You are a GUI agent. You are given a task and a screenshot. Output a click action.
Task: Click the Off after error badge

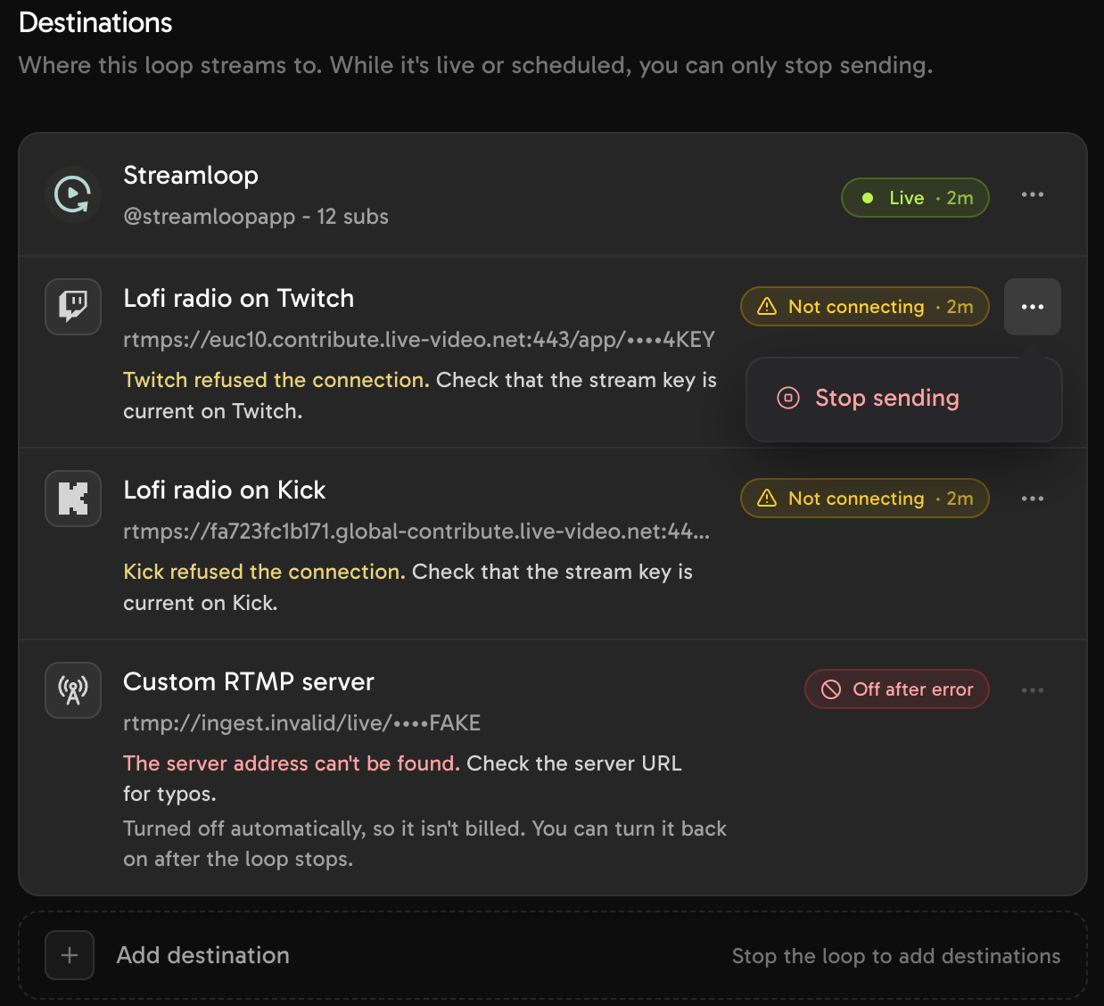tap(897, 689)
